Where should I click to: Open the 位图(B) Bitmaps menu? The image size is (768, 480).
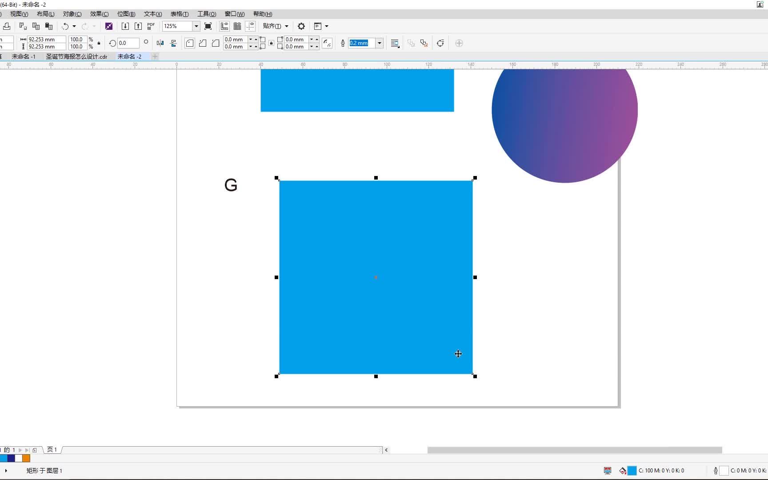[x=126, y=14]
